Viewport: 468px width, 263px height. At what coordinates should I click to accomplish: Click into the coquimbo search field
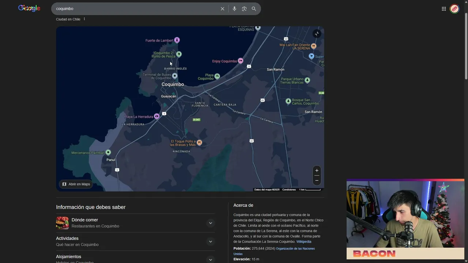pyautogui.click(x=135, y=9)
